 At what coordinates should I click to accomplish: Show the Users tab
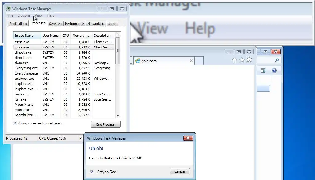(x=112, y=24)
